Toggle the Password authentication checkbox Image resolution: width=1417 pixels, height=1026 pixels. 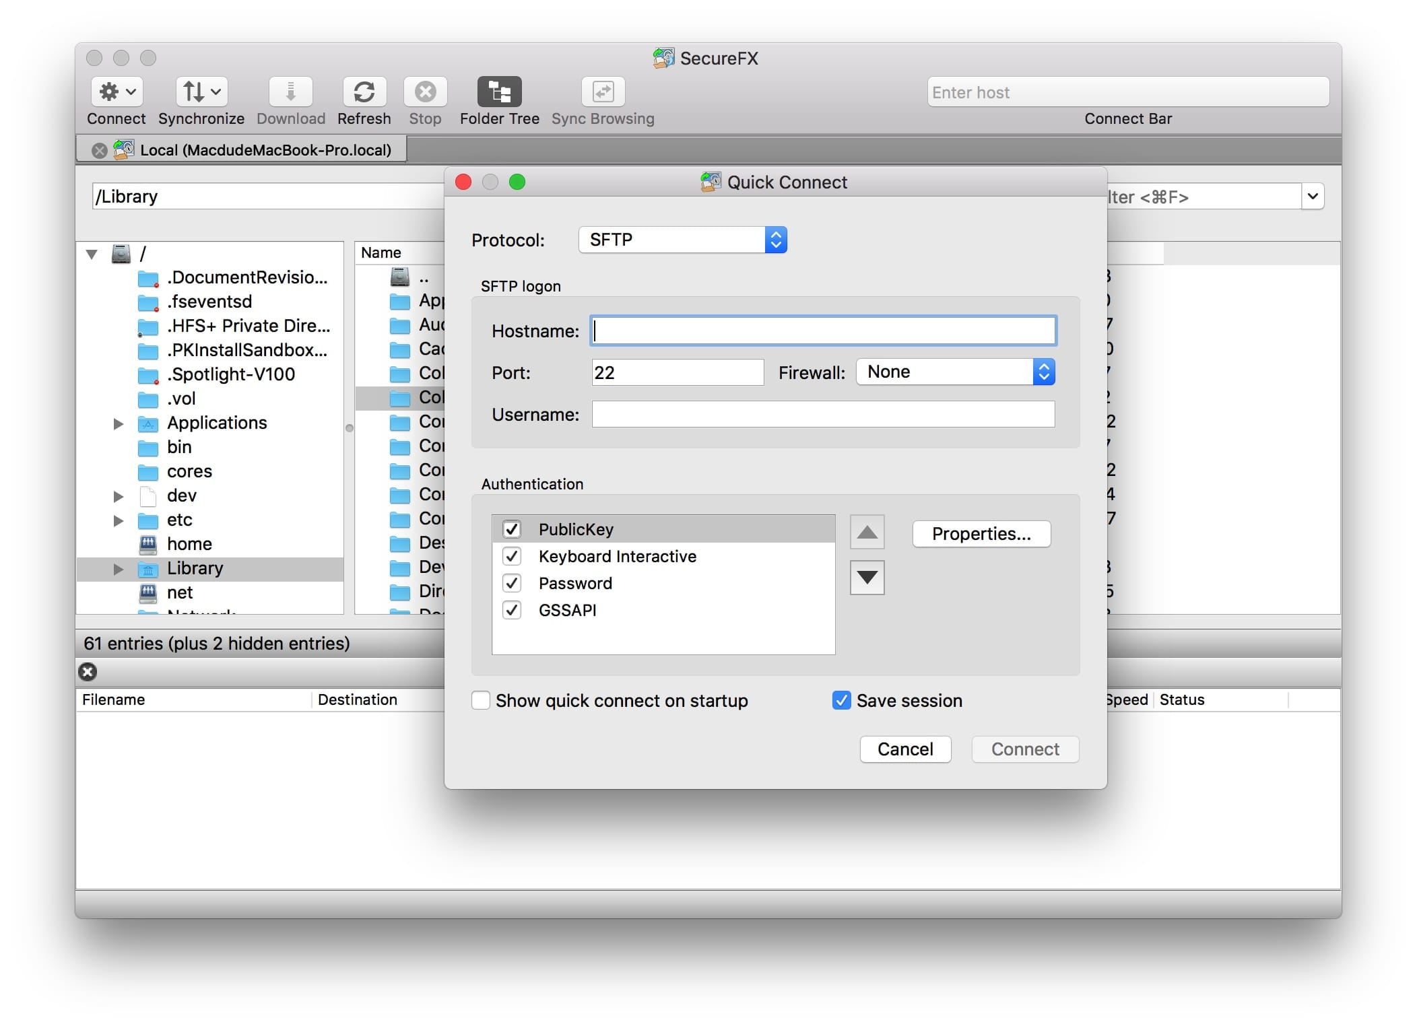pos(512,583)
